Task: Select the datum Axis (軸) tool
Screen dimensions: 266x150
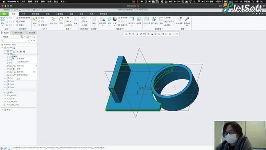Action: pyautogui.click(x=67, y=17)
